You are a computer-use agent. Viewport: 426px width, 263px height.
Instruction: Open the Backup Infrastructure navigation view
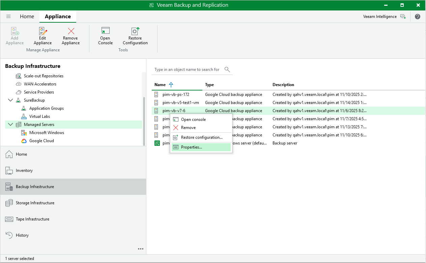tap(73, 187)
